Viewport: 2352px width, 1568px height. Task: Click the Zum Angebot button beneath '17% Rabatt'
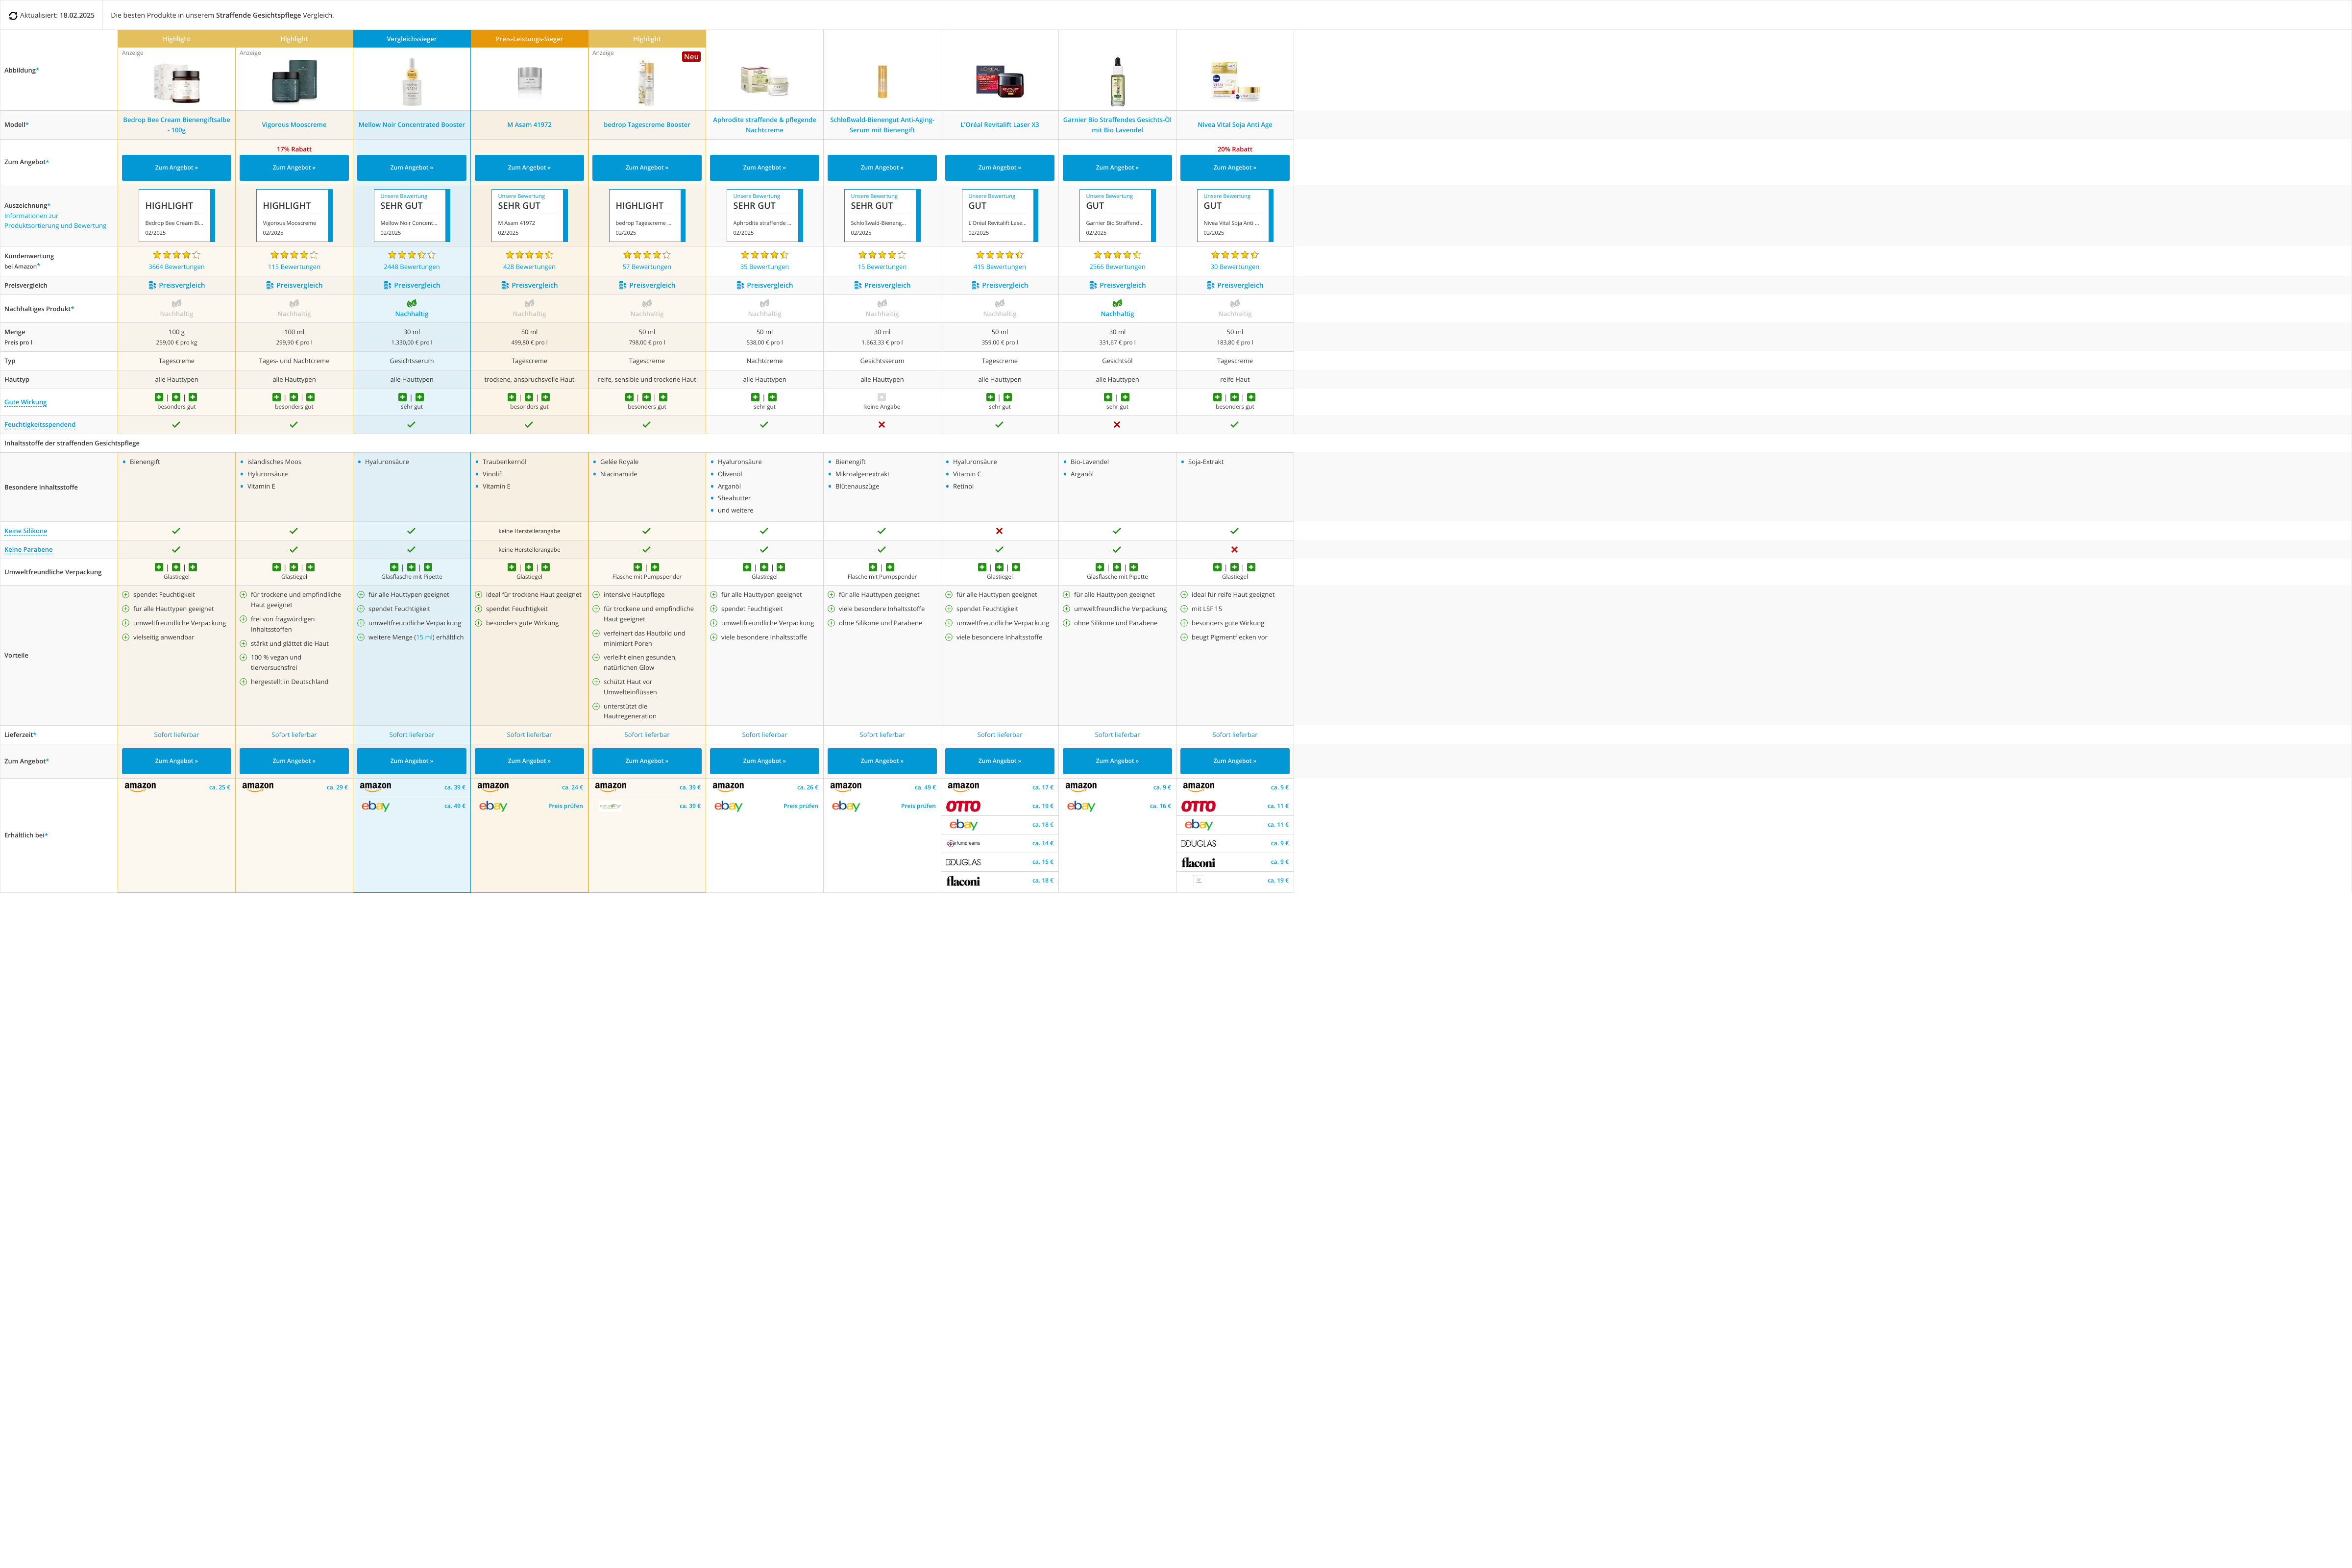click(294, 168)
